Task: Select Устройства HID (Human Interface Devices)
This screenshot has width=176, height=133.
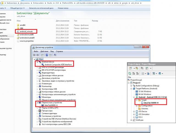Action: point(59,119)
